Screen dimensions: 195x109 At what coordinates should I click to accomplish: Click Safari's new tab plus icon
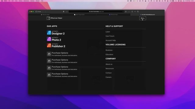tap(135, 12)
